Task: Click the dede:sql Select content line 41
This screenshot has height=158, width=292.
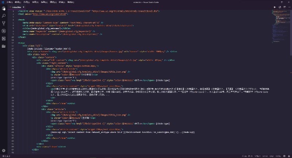Action: (x=123, y=132)
